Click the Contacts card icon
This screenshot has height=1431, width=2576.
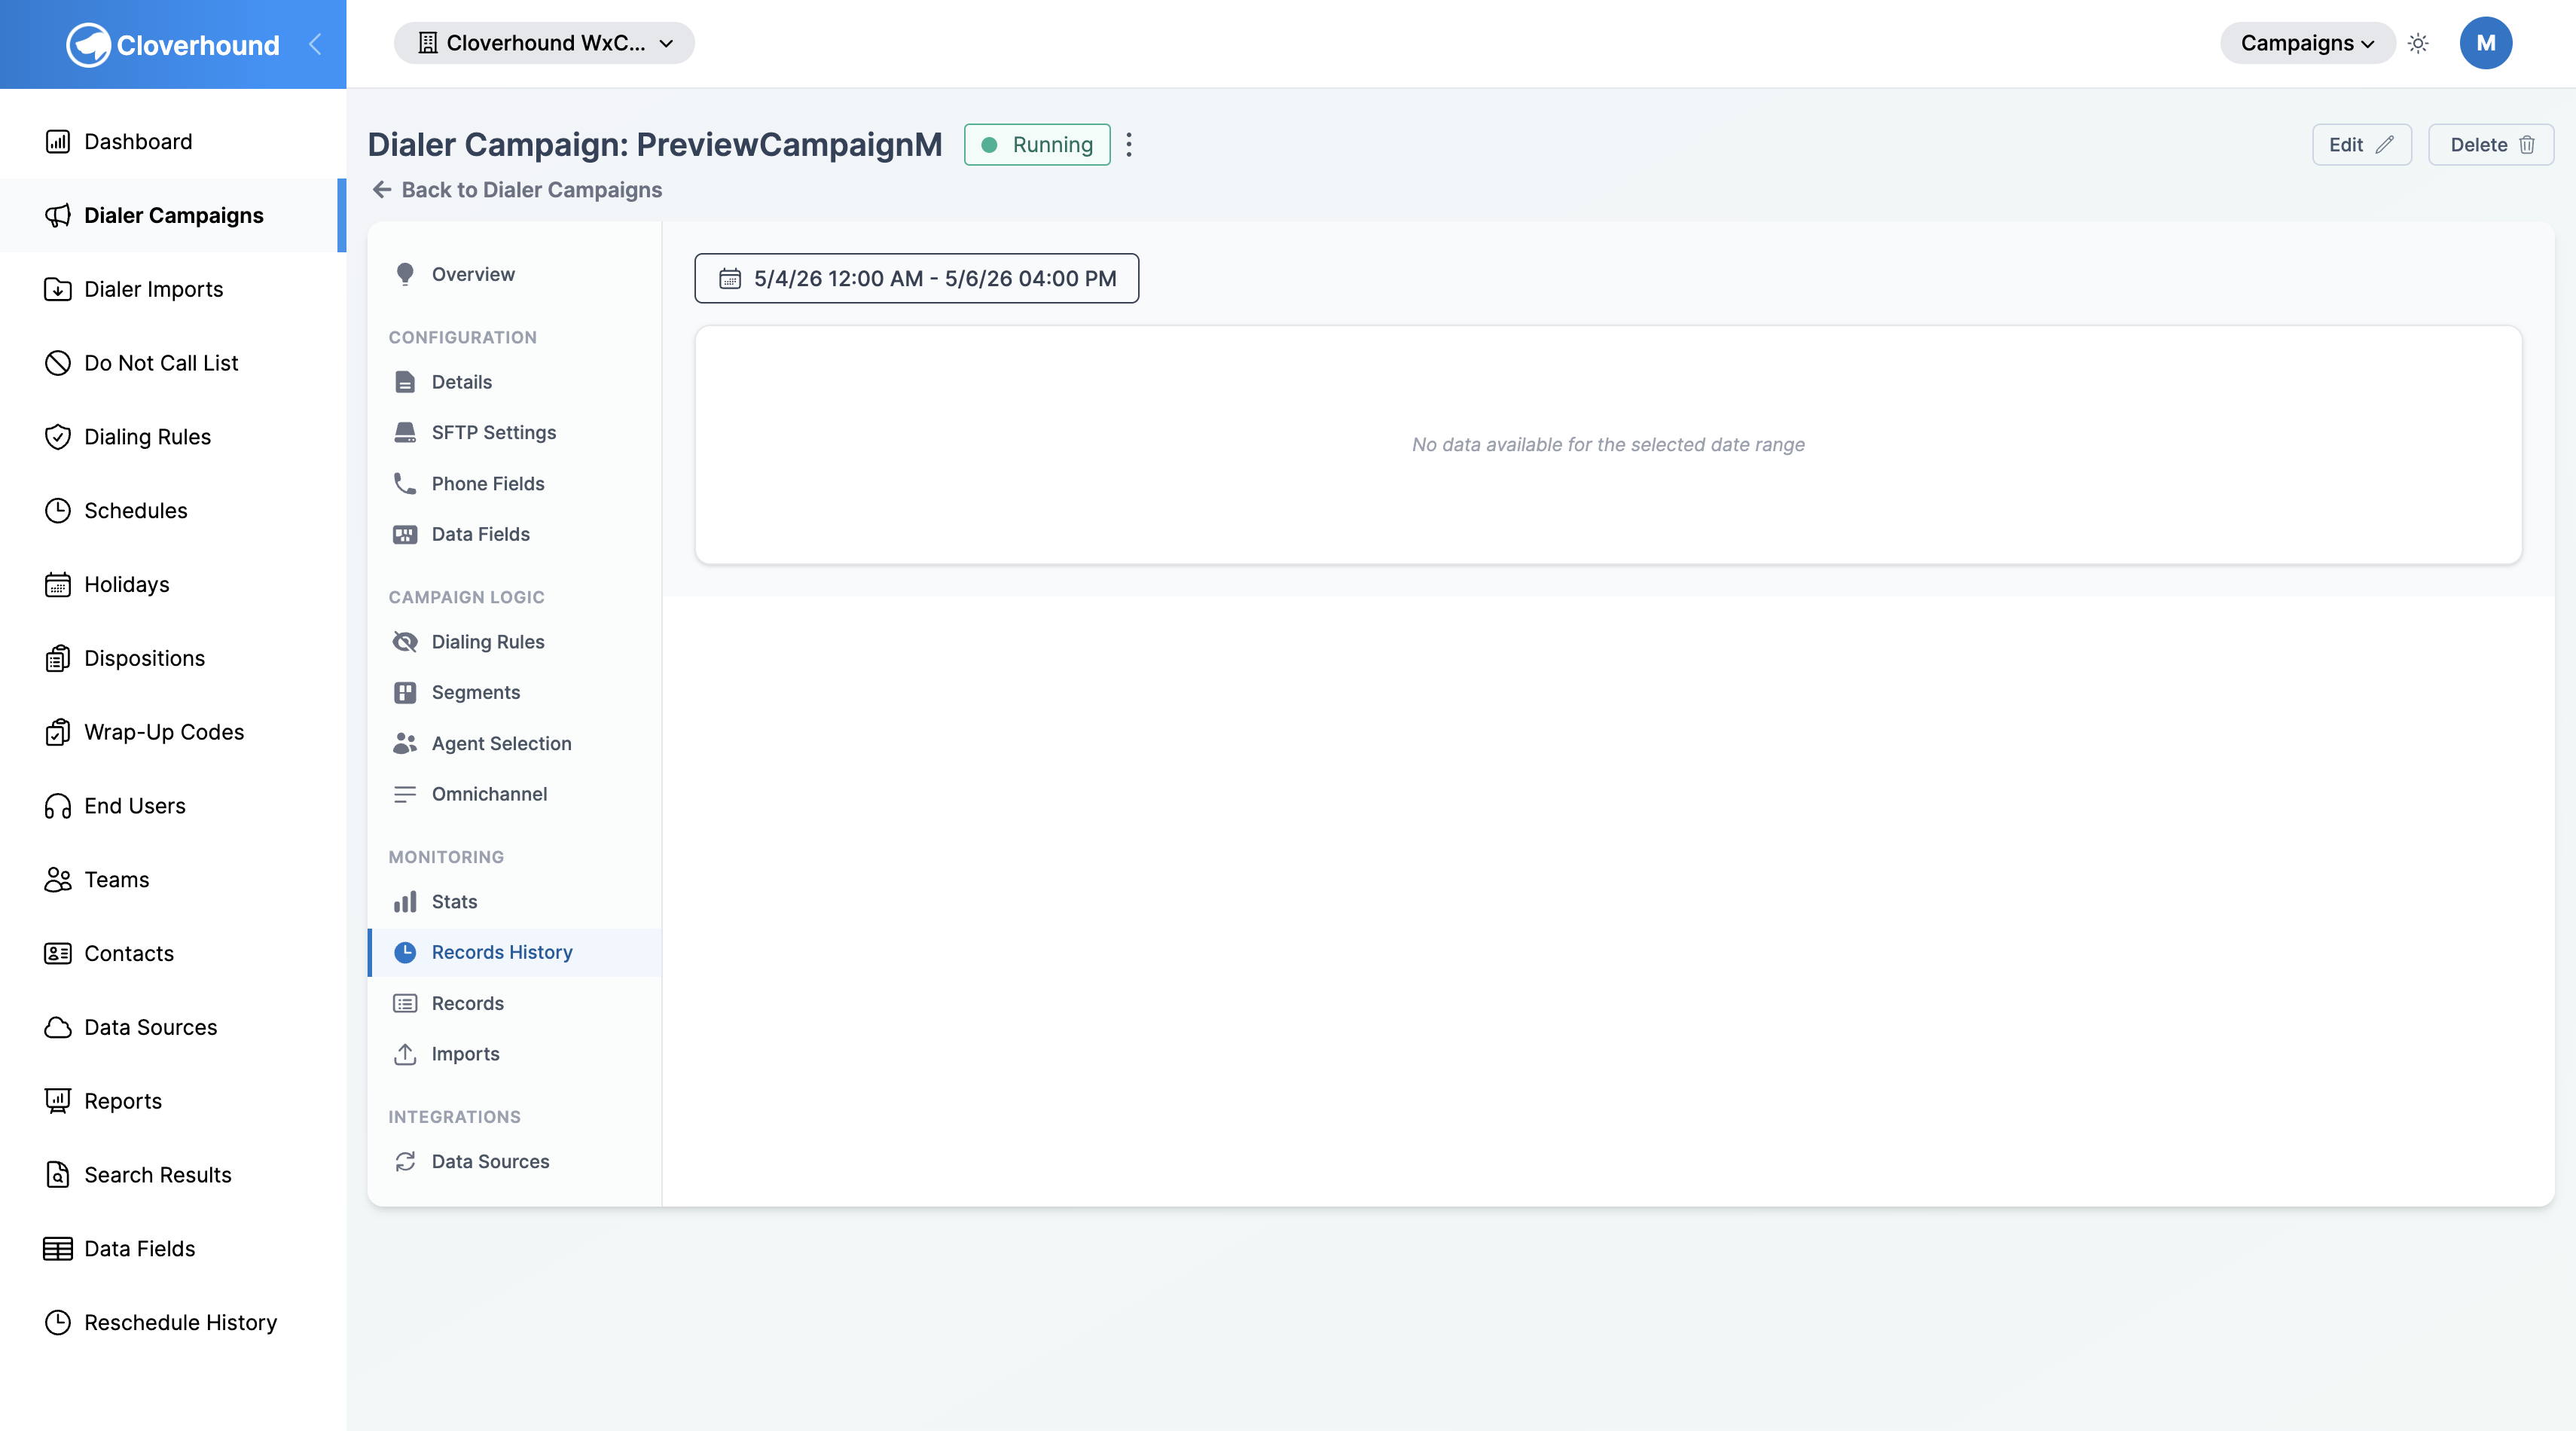pyautogui.click(x=58, y=954)
